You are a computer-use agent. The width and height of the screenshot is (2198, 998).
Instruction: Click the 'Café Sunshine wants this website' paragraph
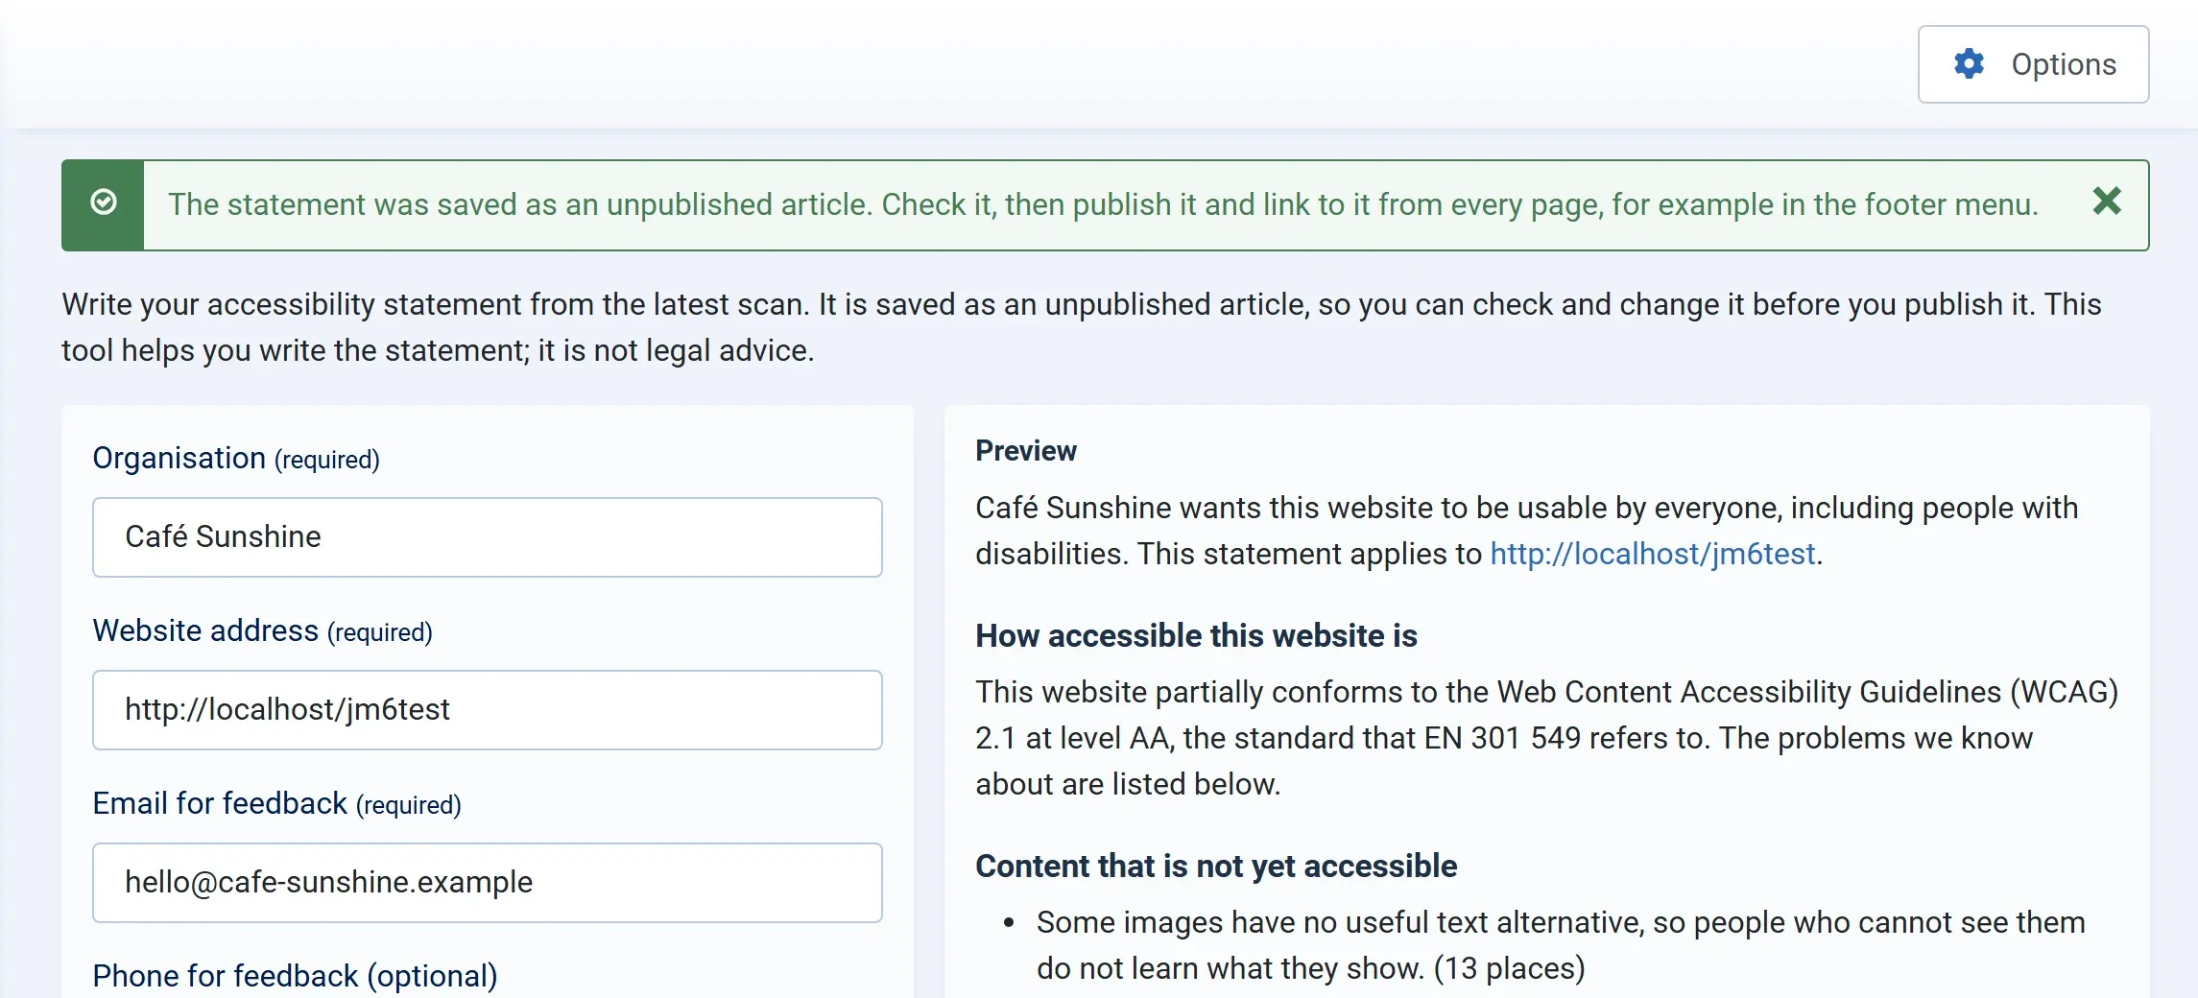[x=1527, y=531]
